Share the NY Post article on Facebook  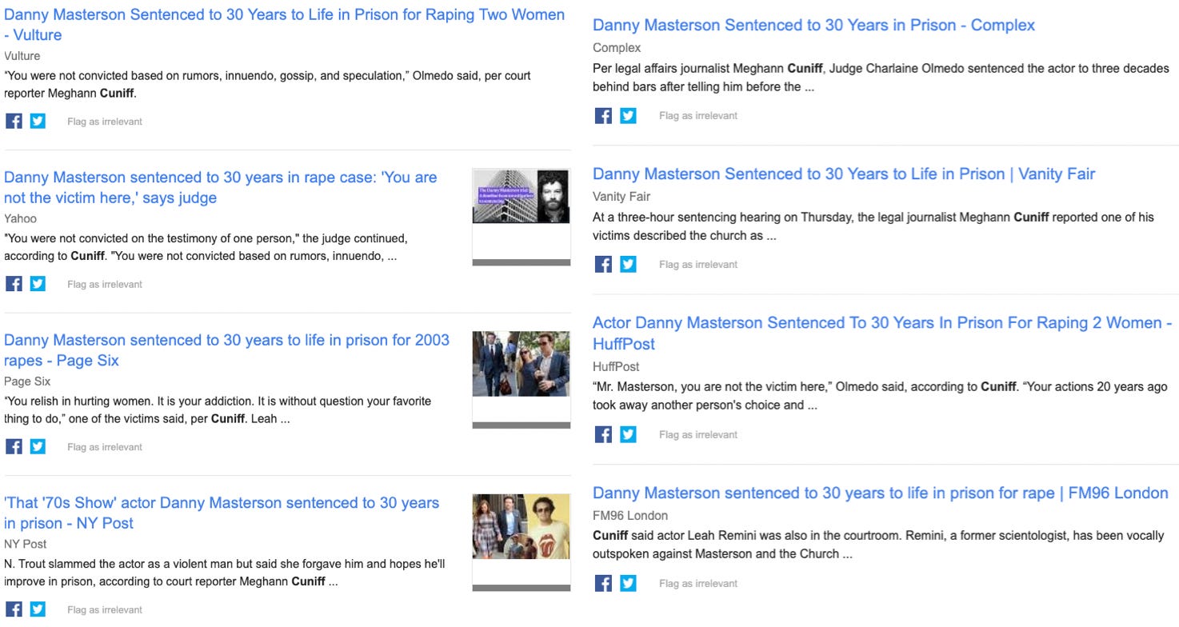(14, 609)
